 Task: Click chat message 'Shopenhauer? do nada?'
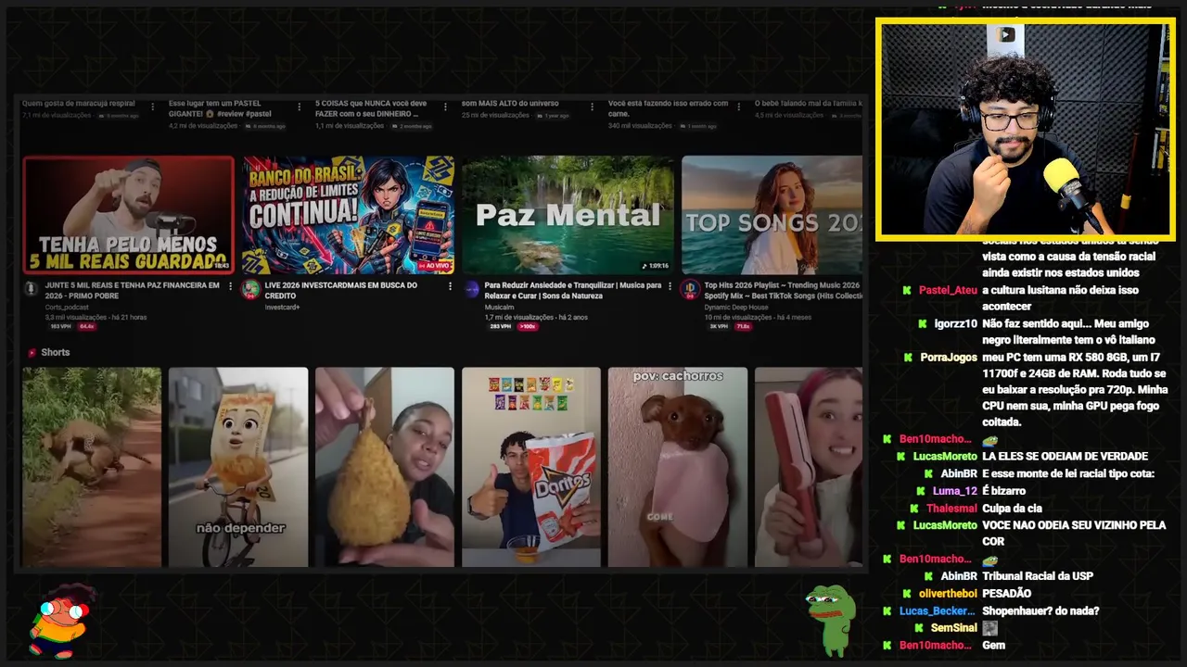coord(1040,610)
